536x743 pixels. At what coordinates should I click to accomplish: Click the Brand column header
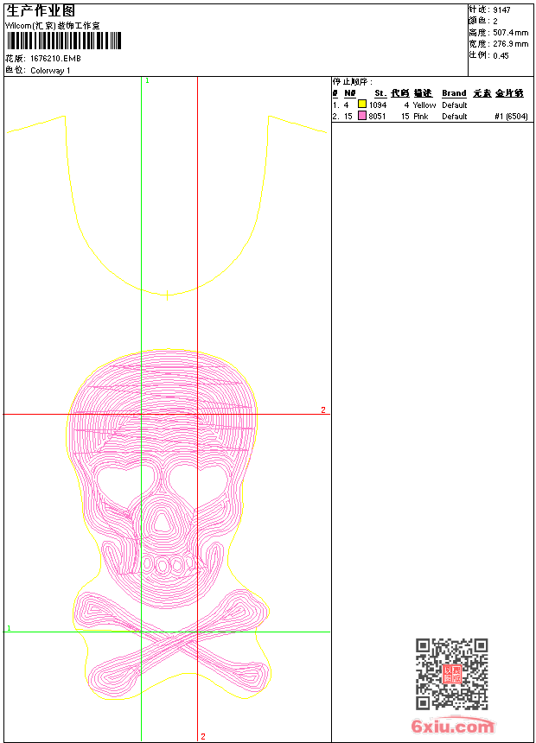pos(454,93)
